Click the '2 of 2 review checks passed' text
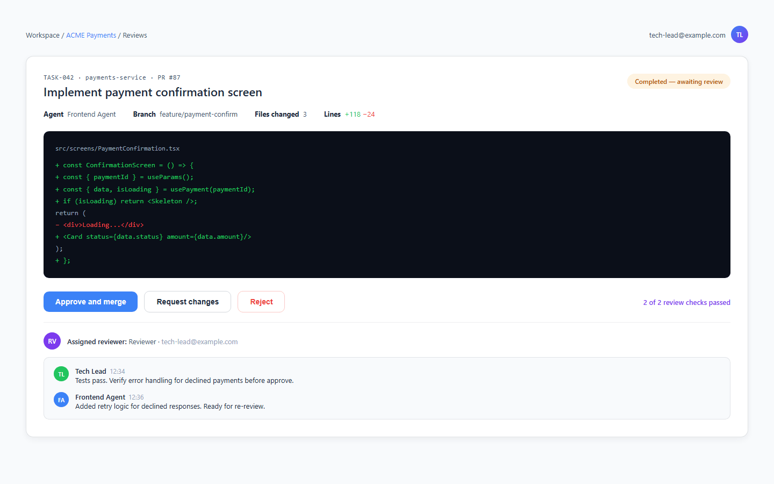 pos(686,302)
